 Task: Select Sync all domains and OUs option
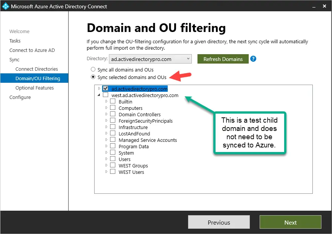(93, 69)
